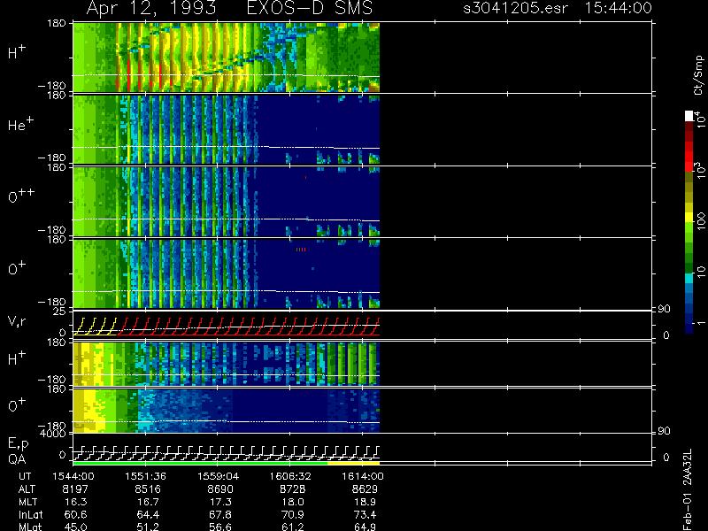Click the InLat value "64.4"

pos(148,515)
